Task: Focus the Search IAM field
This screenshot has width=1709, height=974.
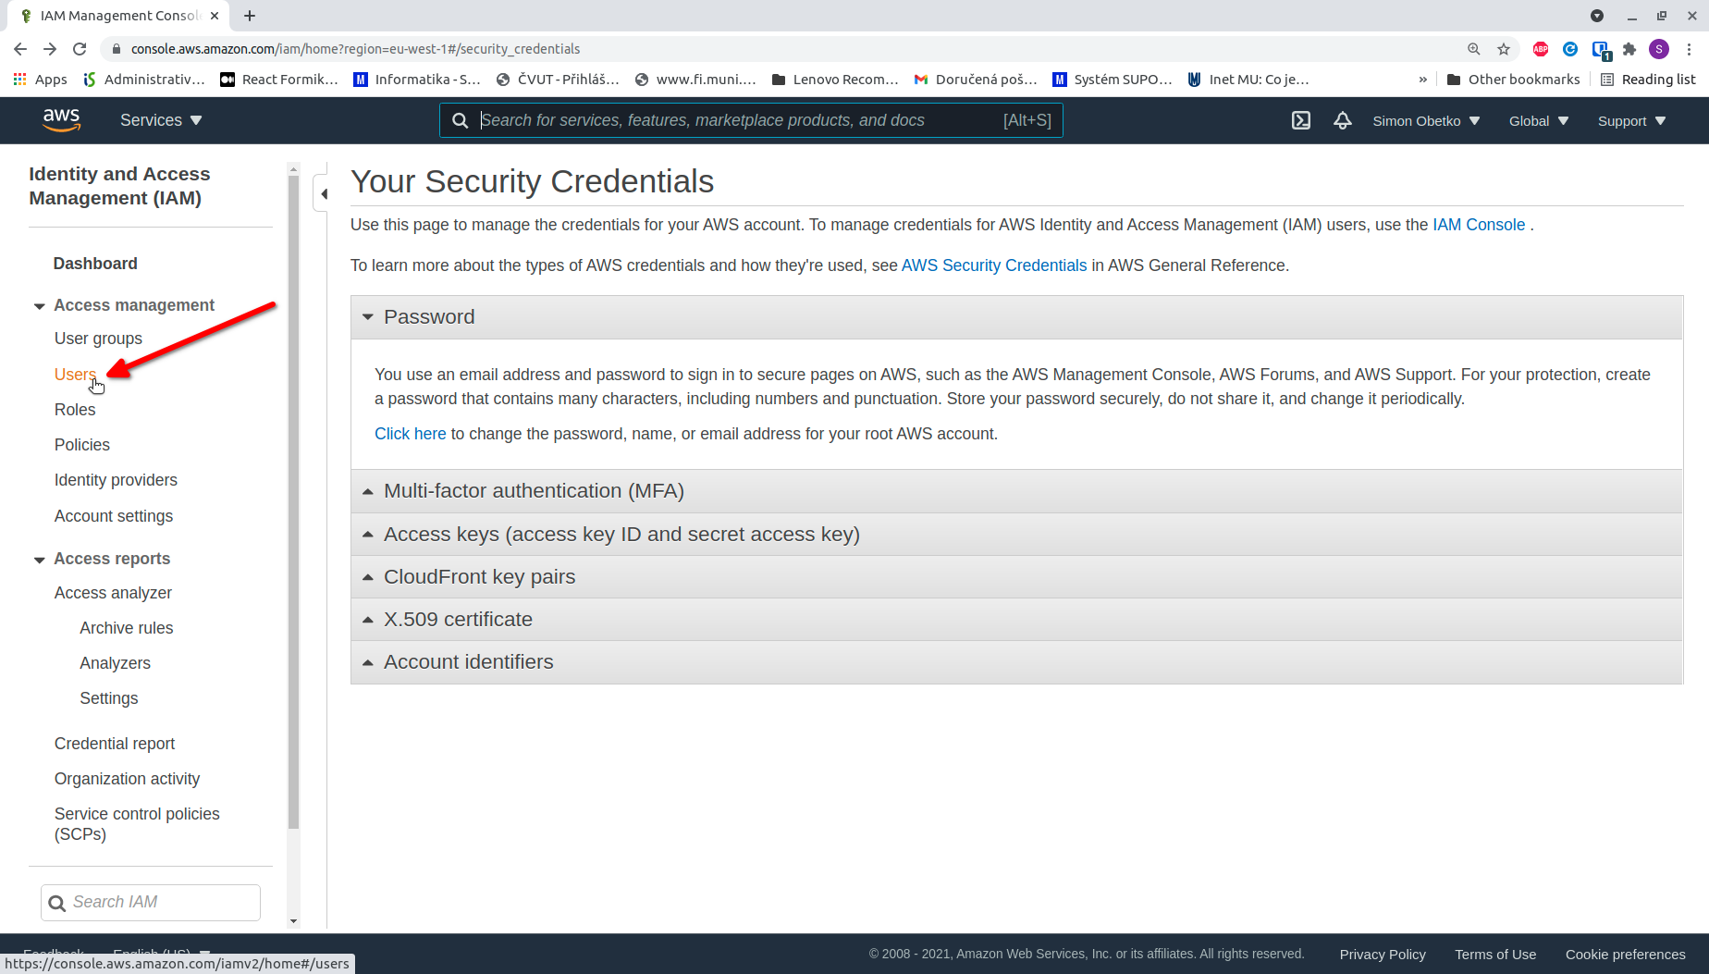Action: 151,902
